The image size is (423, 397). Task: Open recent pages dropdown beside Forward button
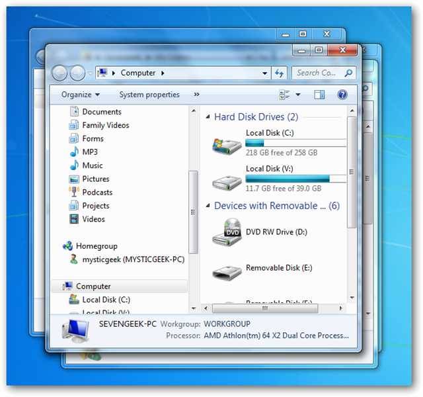click(90, 73)
